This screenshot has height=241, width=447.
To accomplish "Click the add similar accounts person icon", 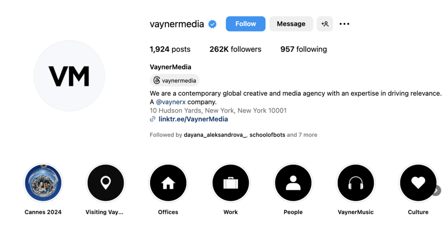I will [x=325, y=24].
